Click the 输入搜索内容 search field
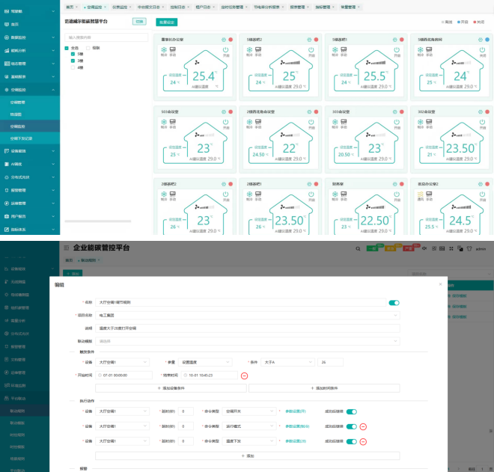The height and width of the screenshot is (472, 494). click(x=106, y=37)
